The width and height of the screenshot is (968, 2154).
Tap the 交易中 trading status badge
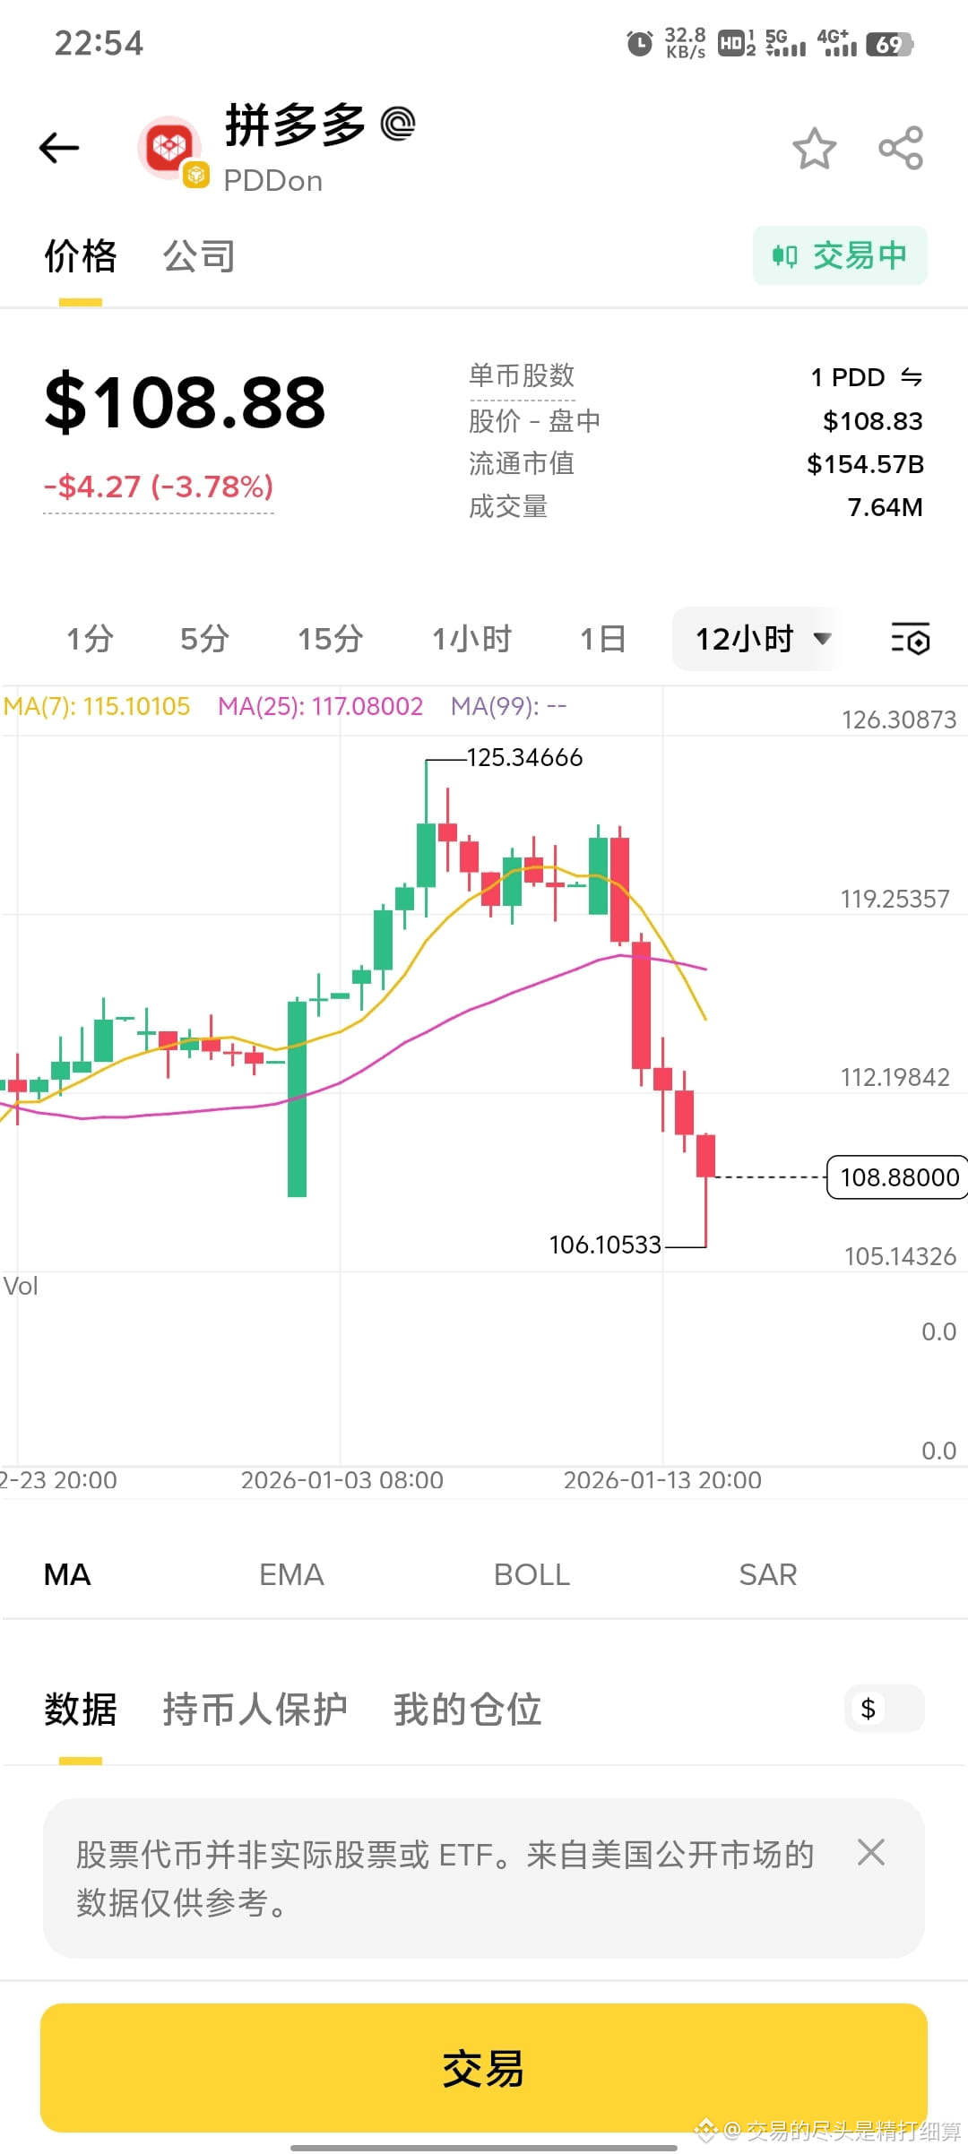[840, 254]
